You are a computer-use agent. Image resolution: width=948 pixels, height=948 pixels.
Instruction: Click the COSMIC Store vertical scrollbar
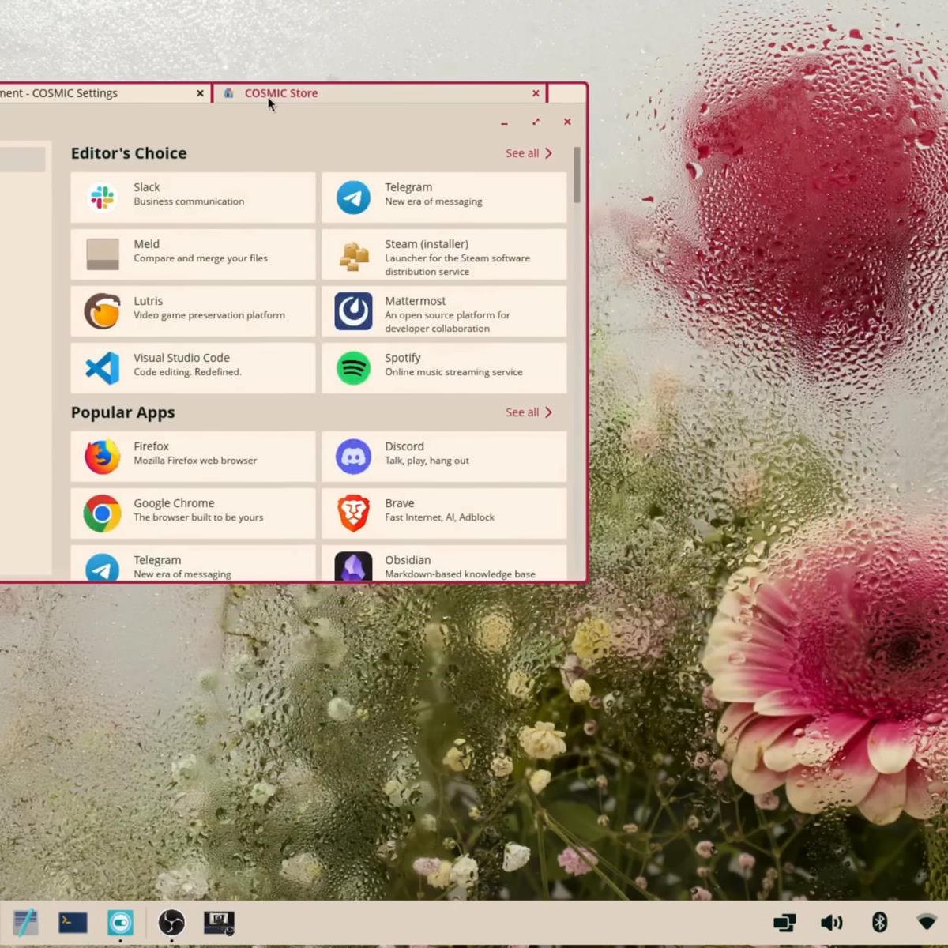tap(577, 175)
